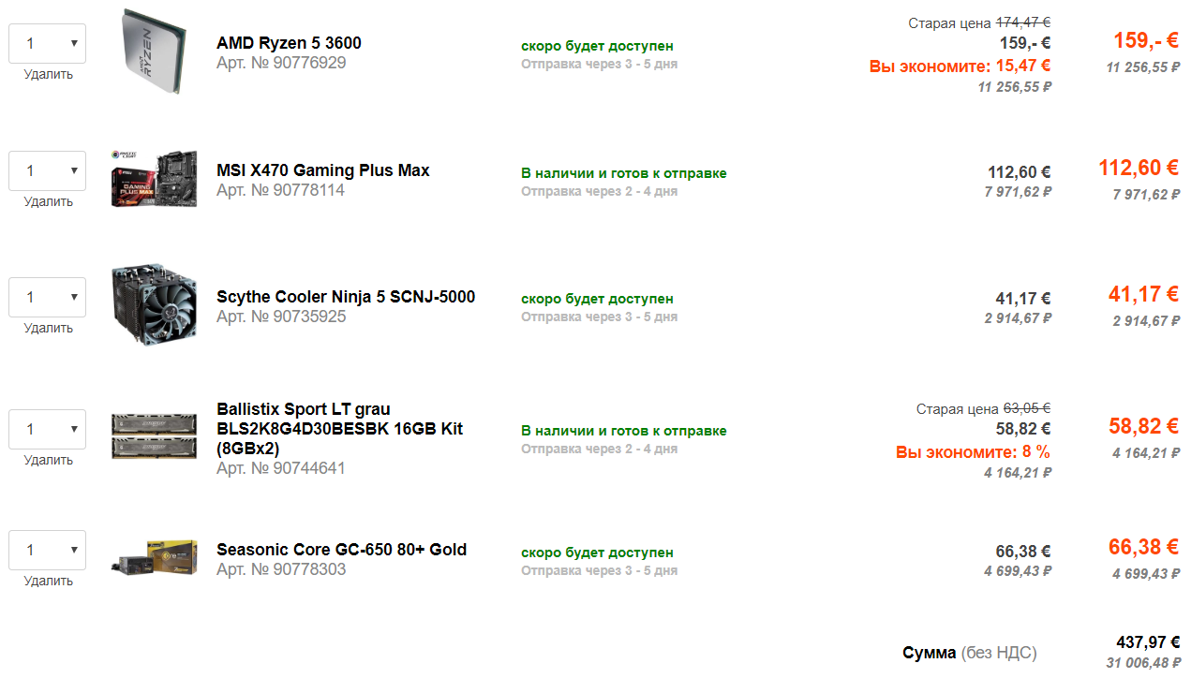
Task: Open Seasonic Core GC-650 80+ Gold title
Action: pos(341,550)
